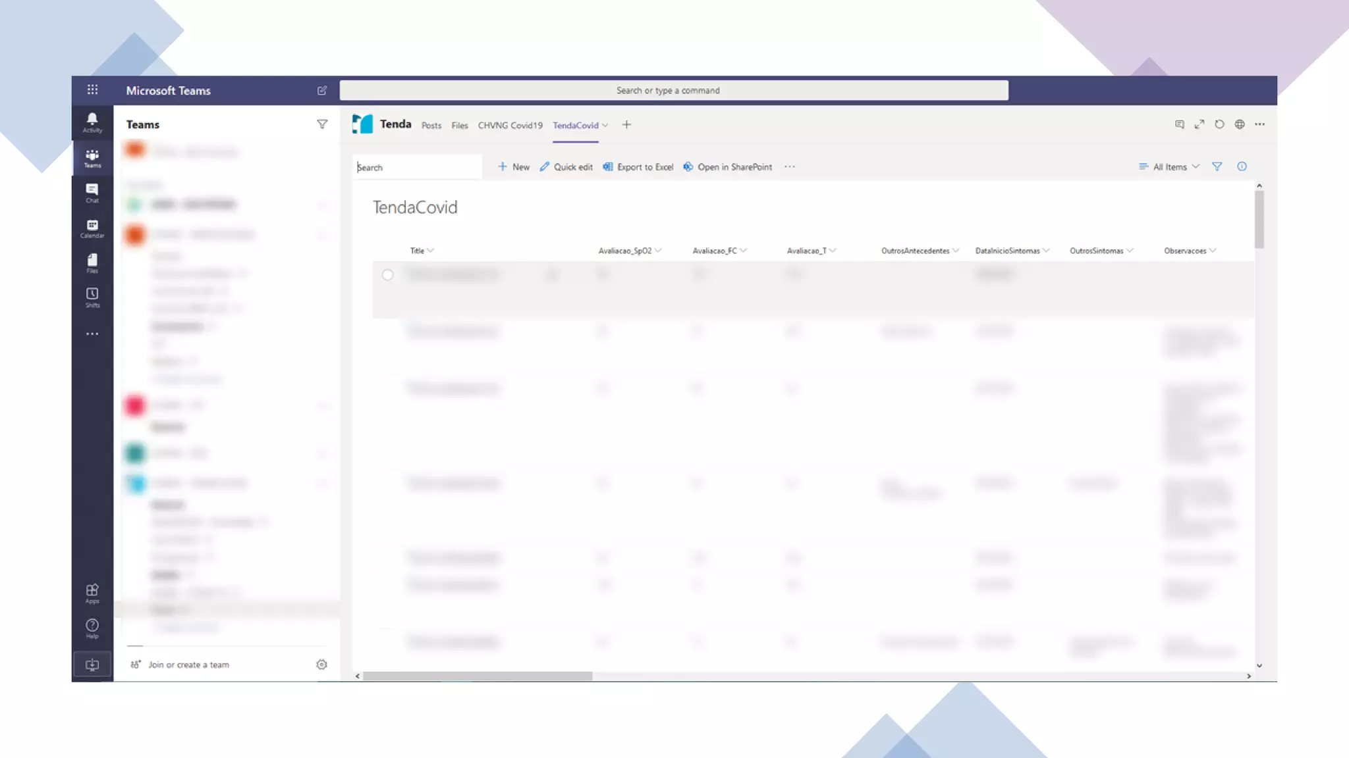The height and width of the screenshot is (758, 1349).
Task: Reload the tab with refresh icon
Action: coord(1219,124)
